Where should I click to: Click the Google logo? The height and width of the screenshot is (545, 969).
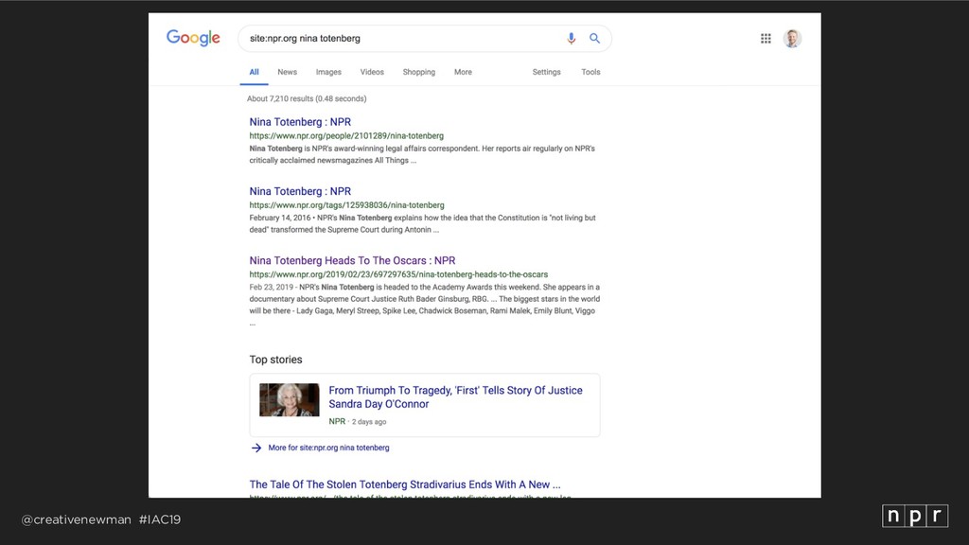click(193, 38)
